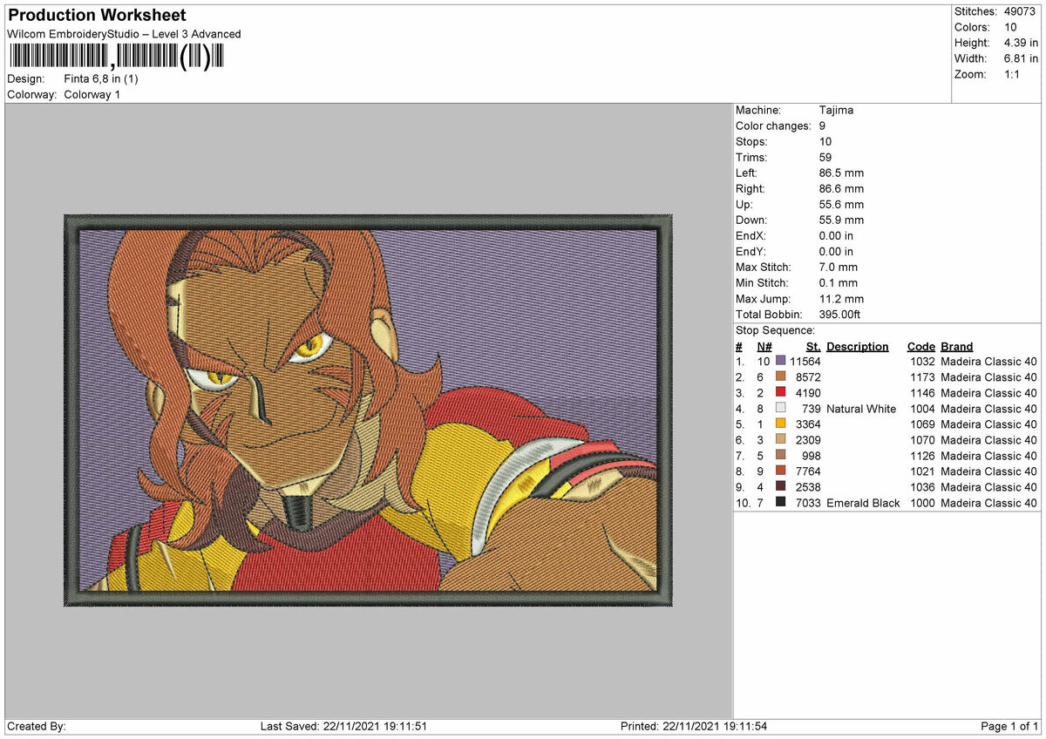Viewport: 1046px width, 739px height.
Task: Click the Stitches value 49073
Action: point(1021,11)
